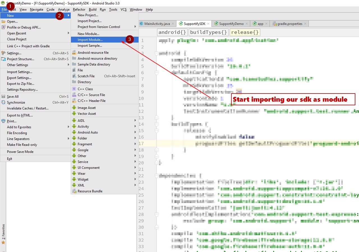
Task: Select Import Module menu entry
Action: 105,40
